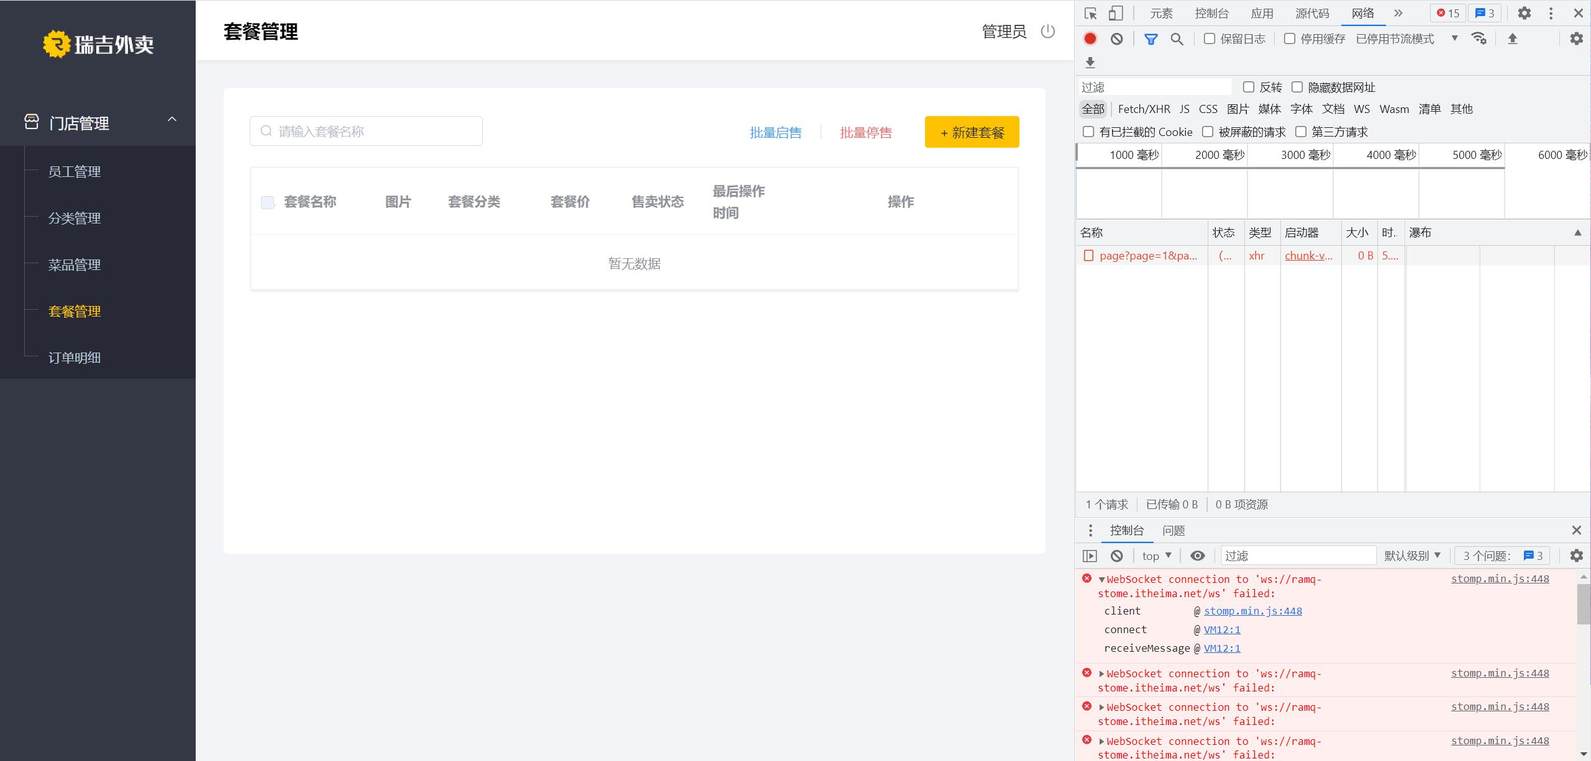The width and height of the screenshot is (1591, 761).
Task: Click the 请输入套餐名称 search field
Action: [x=366, y=131]
